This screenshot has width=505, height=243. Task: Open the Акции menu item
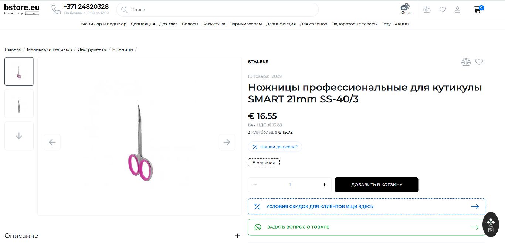pyautogui.click(x=401, y=24)
